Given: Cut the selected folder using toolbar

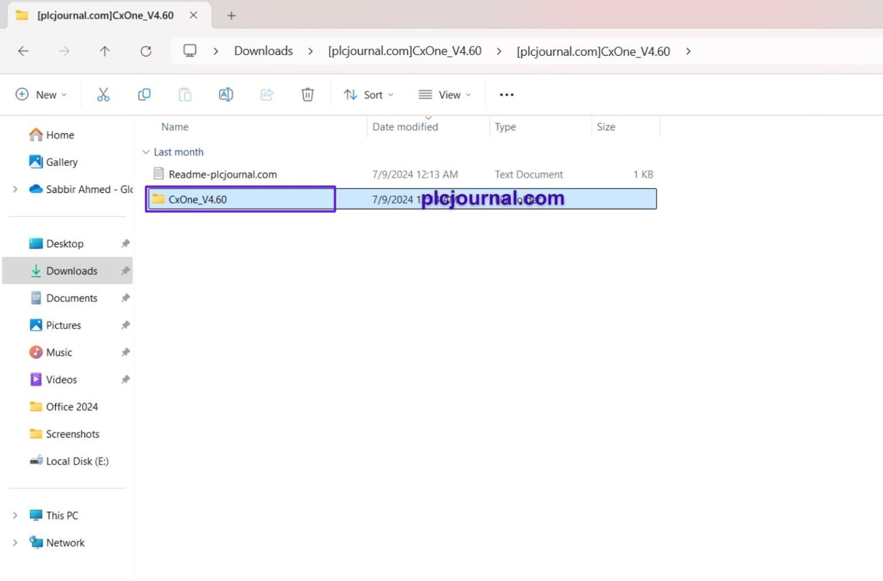Looking at the screenshot, I should point(103,94).
